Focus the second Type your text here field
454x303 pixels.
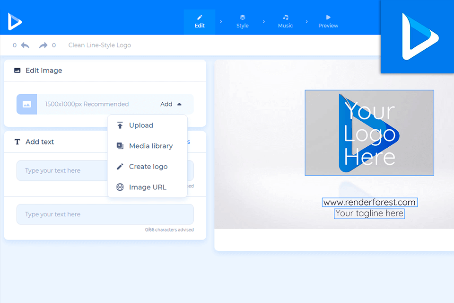105,214
